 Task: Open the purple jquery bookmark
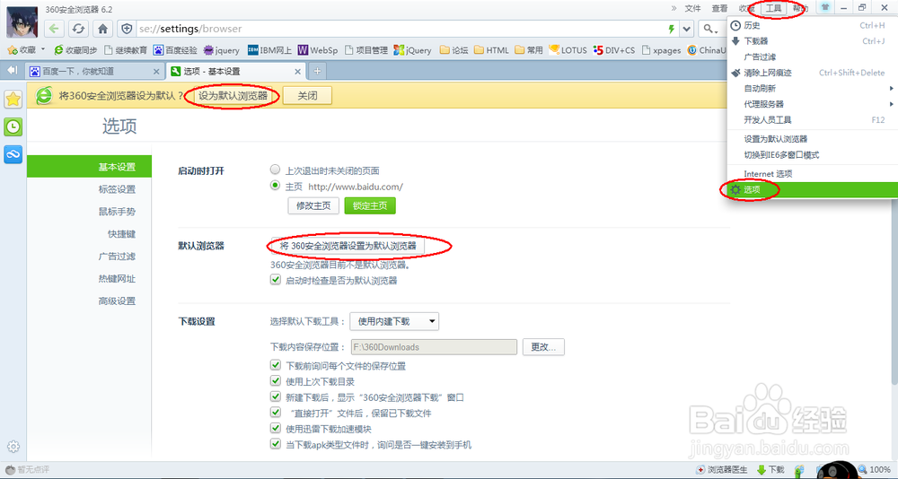click(222, 50)
